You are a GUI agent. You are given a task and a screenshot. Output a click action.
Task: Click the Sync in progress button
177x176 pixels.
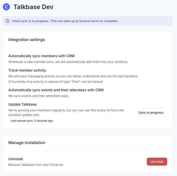click(x=151, y=112)
